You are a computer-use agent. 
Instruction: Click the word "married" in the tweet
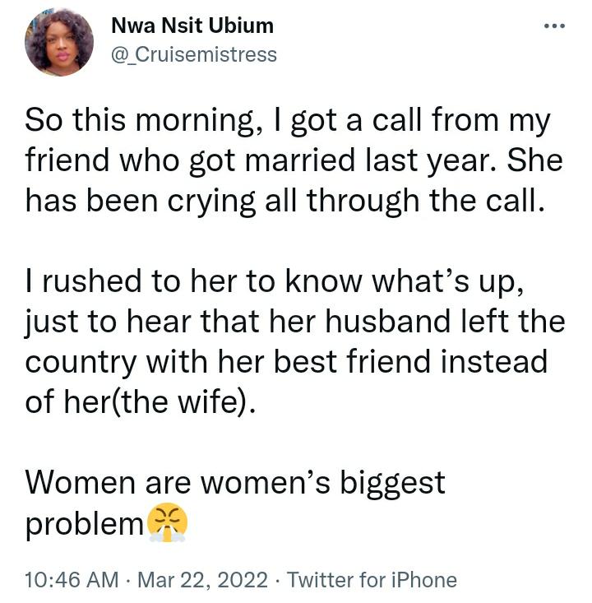point(300,160)
